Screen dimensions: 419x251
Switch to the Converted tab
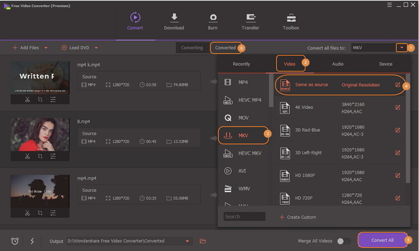click(225, 48)
